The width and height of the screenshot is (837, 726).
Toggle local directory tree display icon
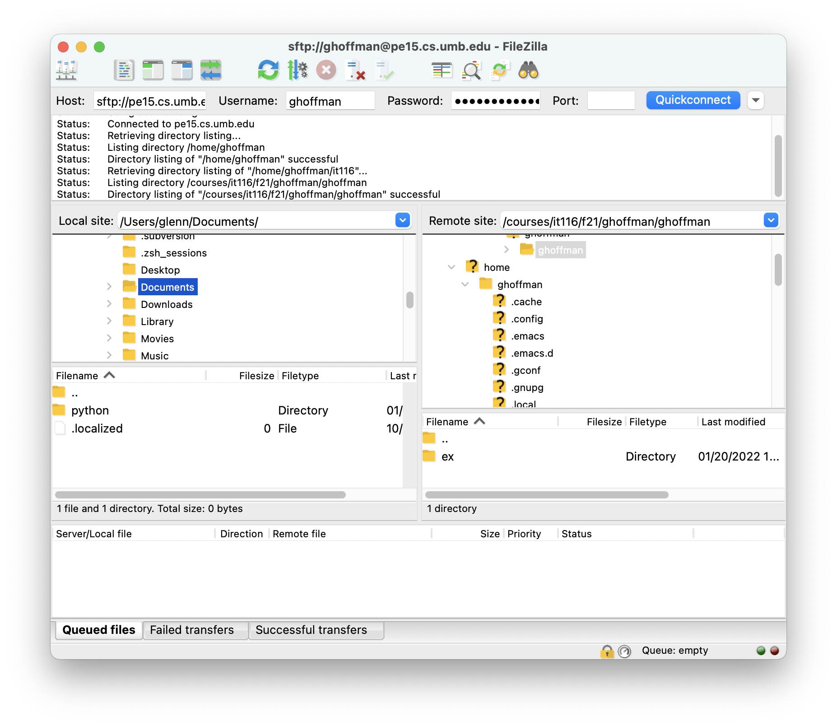tap(153, 71)
